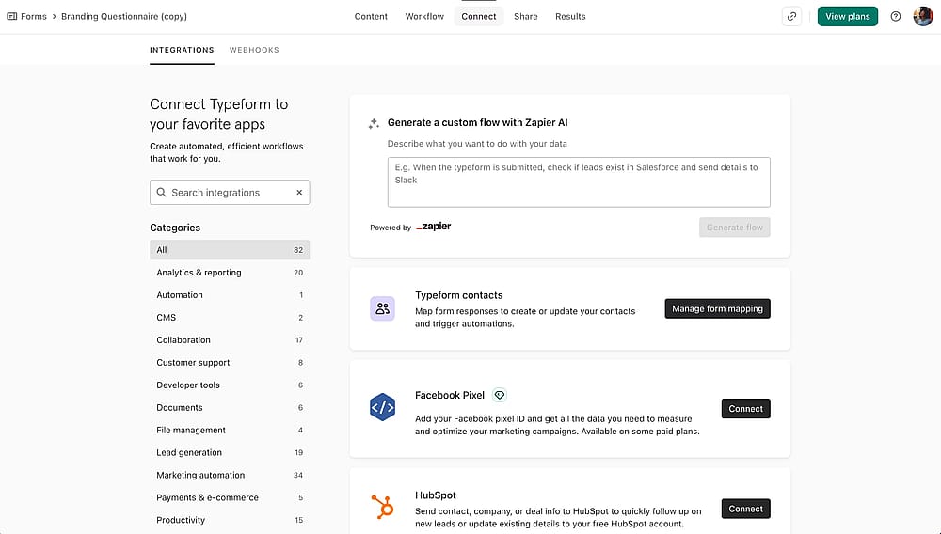
Task: Clear the integrations search with X
Action: pos(299,193)
